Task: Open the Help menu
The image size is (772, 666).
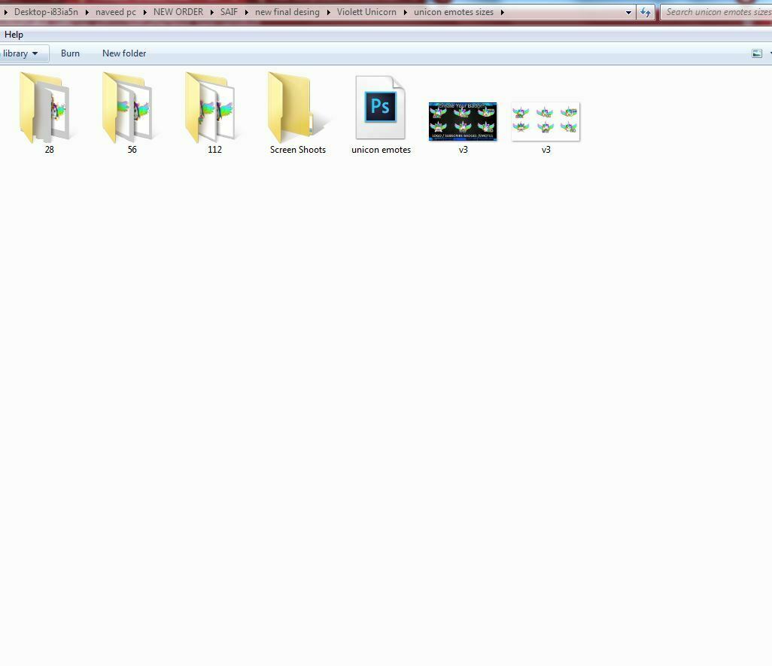Action: [x=14, y=35]
